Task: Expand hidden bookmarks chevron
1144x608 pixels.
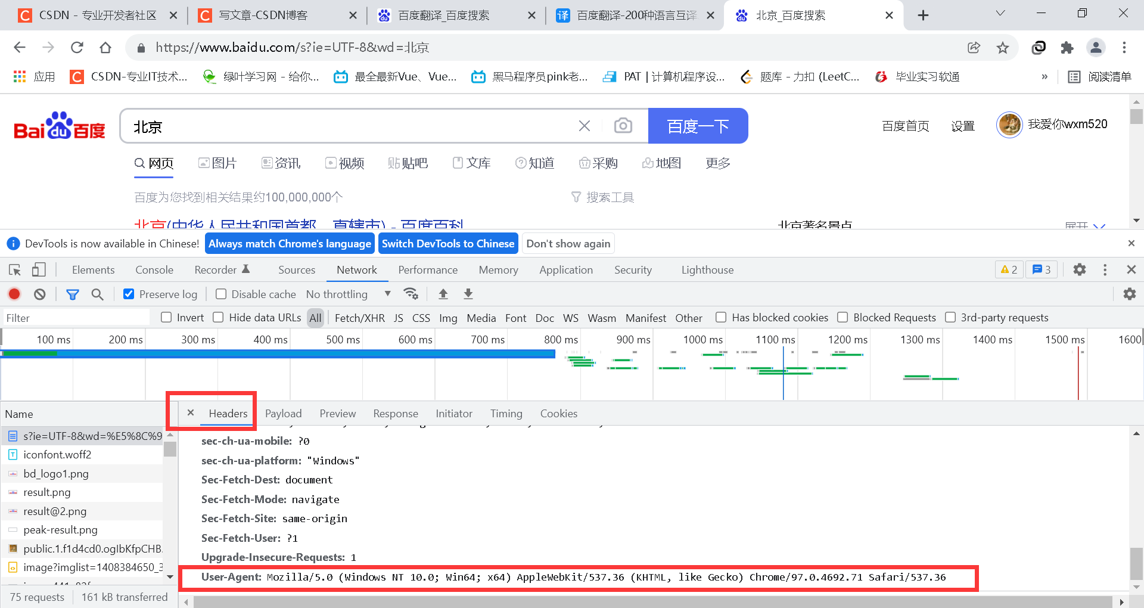Action: pyautogui.click(x=1044, y=76)
